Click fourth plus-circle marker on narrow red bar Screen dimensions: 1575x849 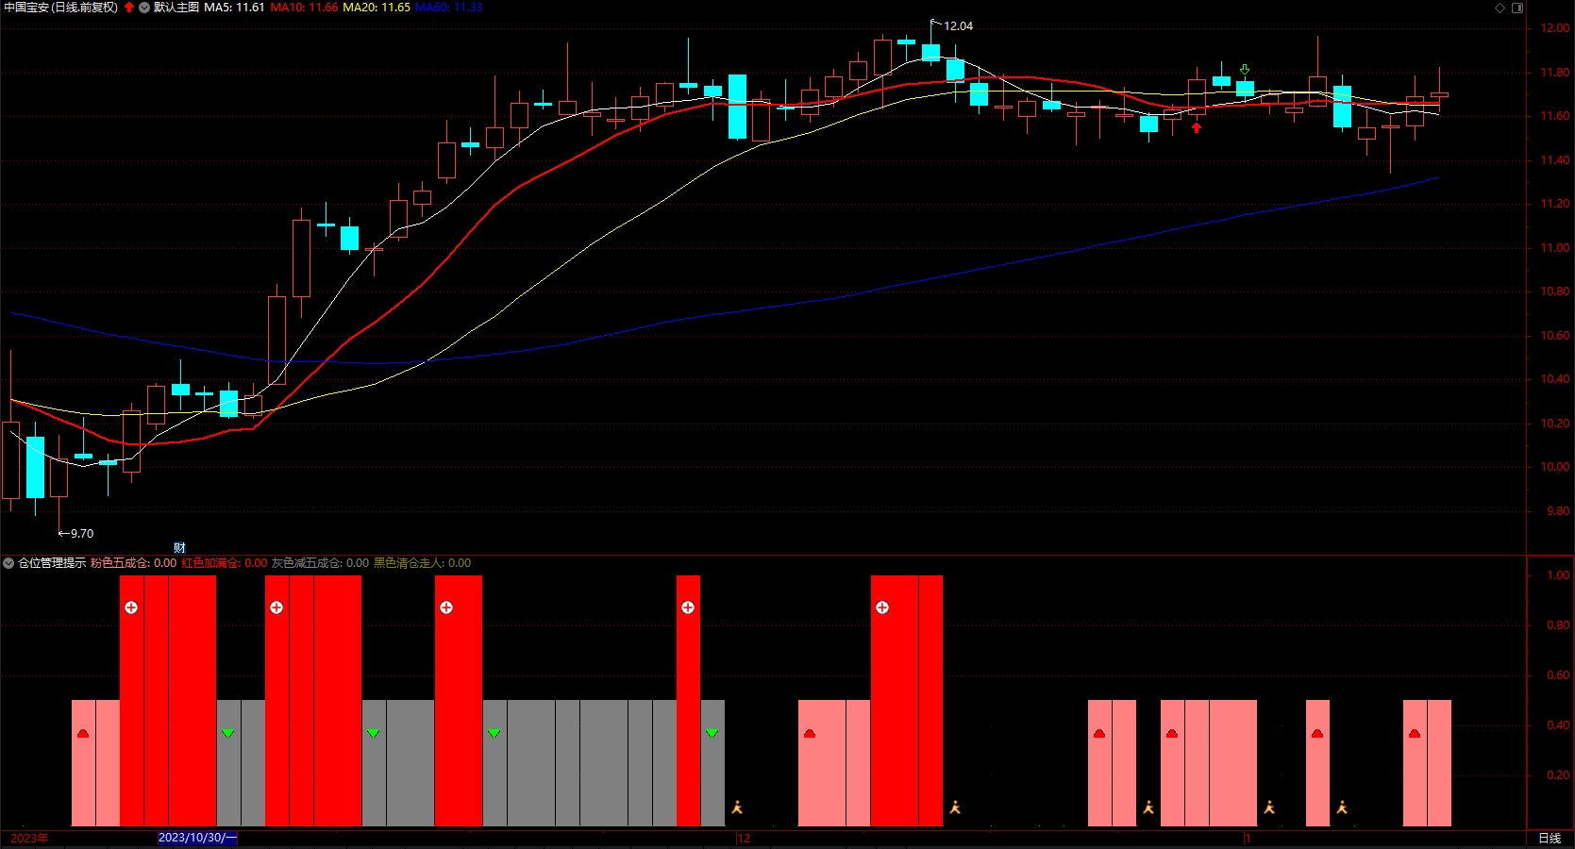[x=688, y=608]
